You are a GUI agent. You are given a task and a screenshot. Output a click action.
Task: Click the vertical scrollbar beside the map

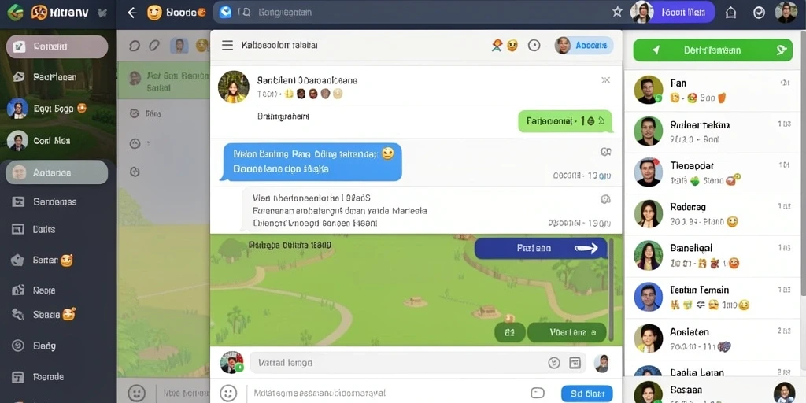tap(611, 290)
